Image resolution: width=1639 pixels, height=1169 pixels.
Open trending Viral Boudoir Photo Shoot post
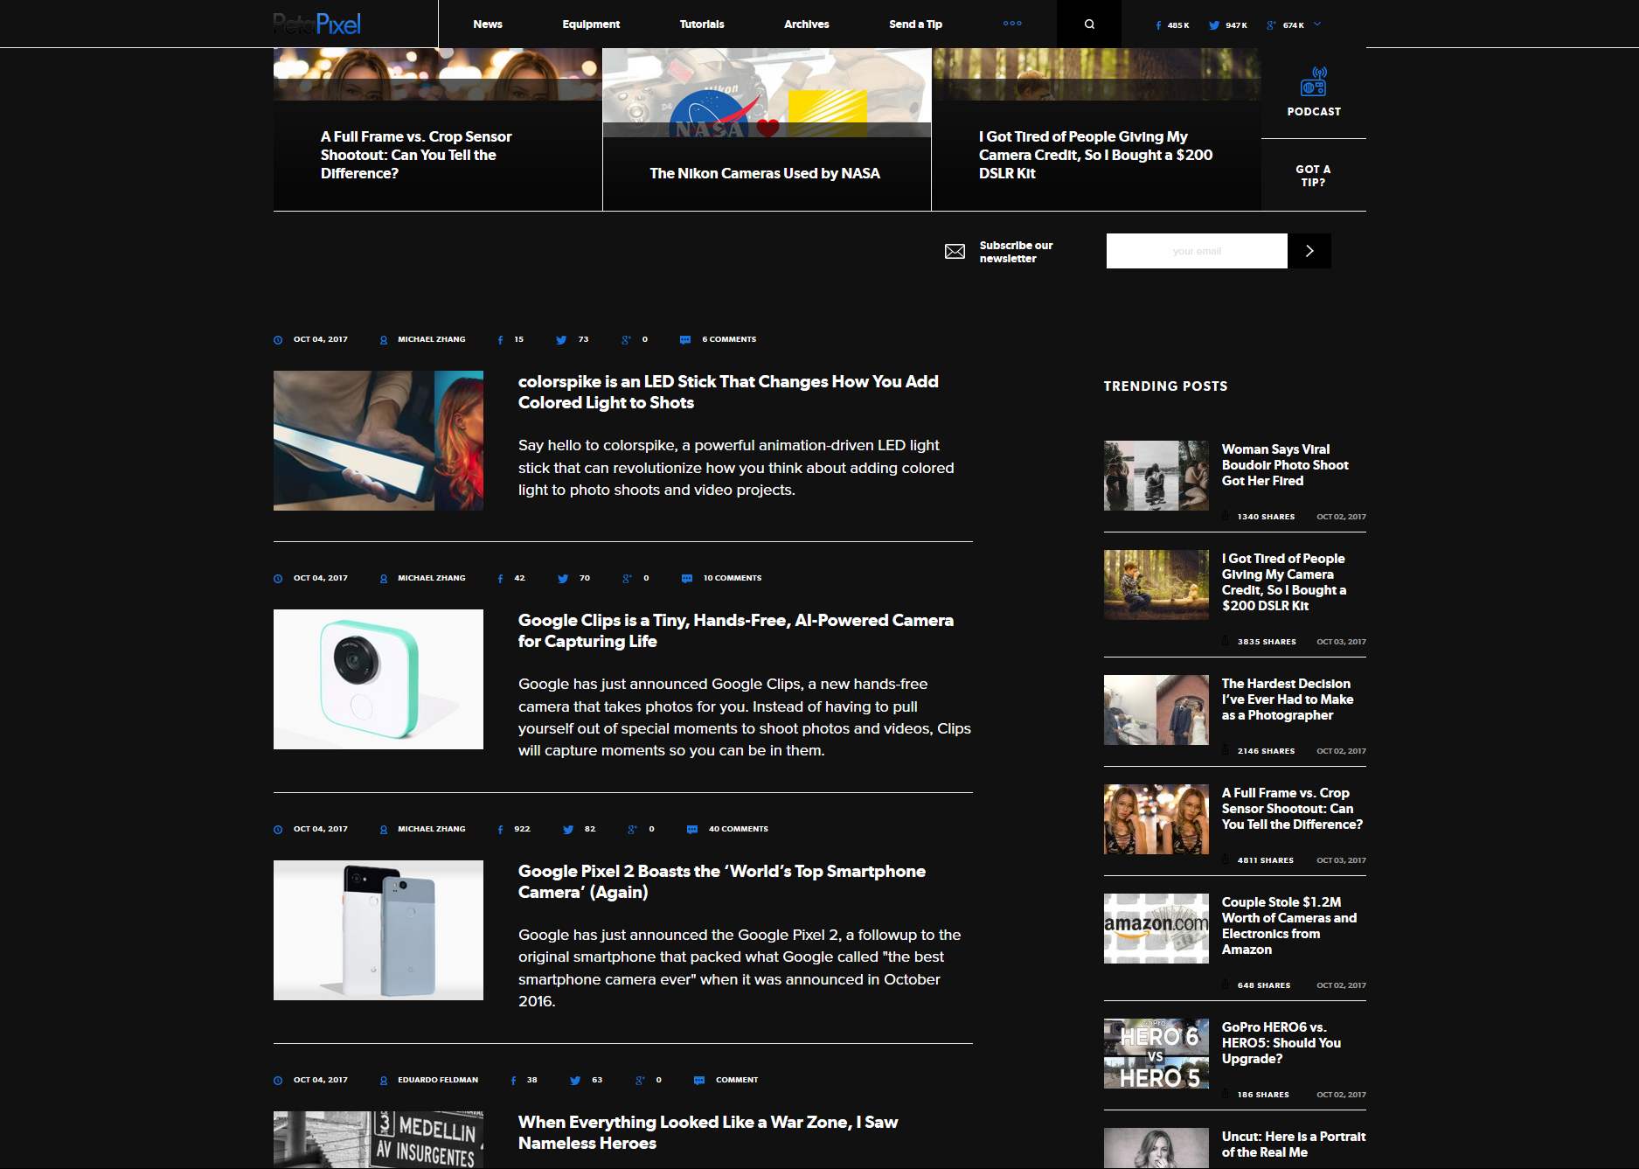pyautogui.click(x=1285, y=465)
